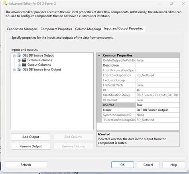Select the Description property label

[x=119, y=65]
